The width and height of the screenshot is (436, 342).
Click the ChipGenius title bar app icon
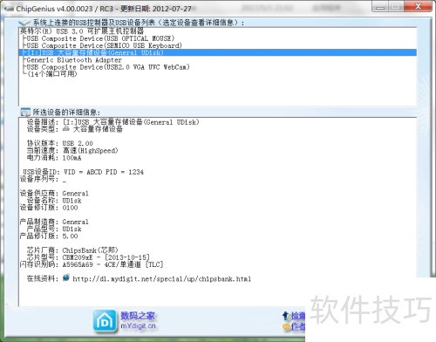click(x=10, y=9)
